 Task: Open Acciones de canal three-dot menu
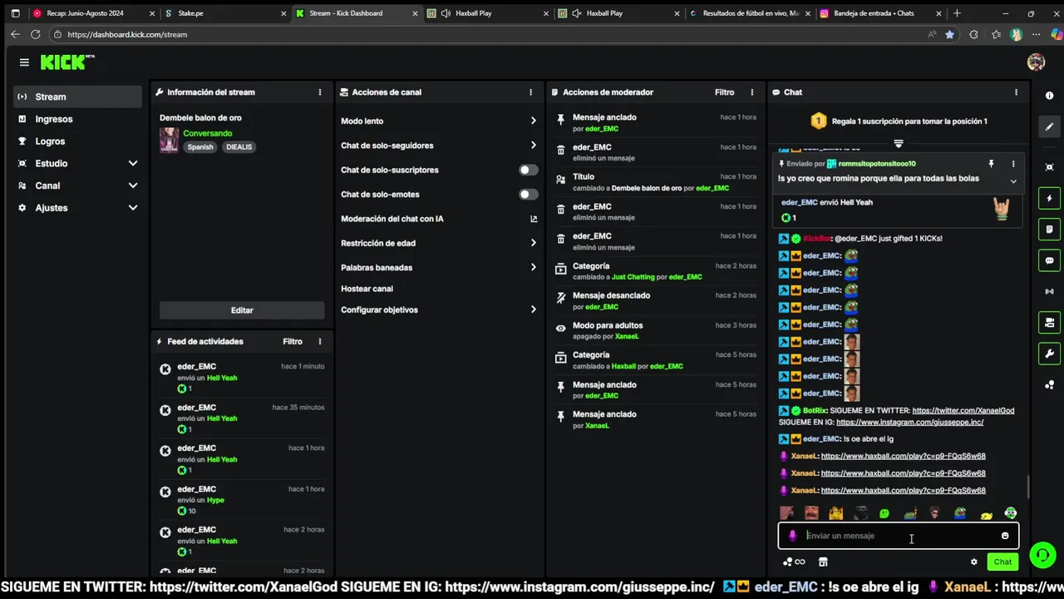click(530, 92)
